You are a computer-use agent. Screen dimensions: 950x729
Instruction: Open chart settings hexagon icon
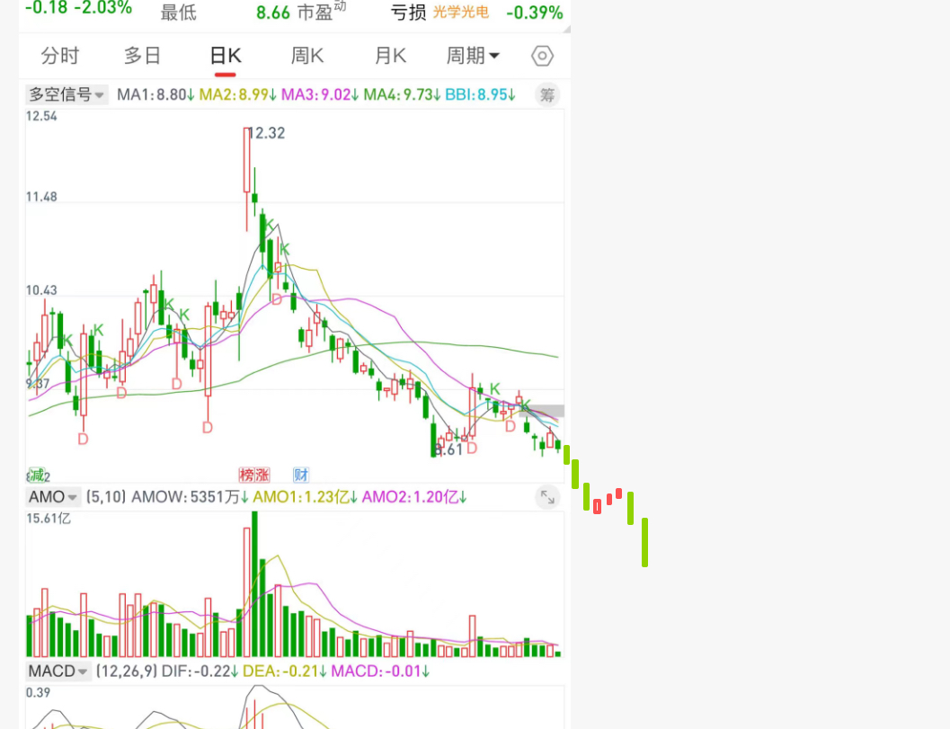(x=542, y=56)
